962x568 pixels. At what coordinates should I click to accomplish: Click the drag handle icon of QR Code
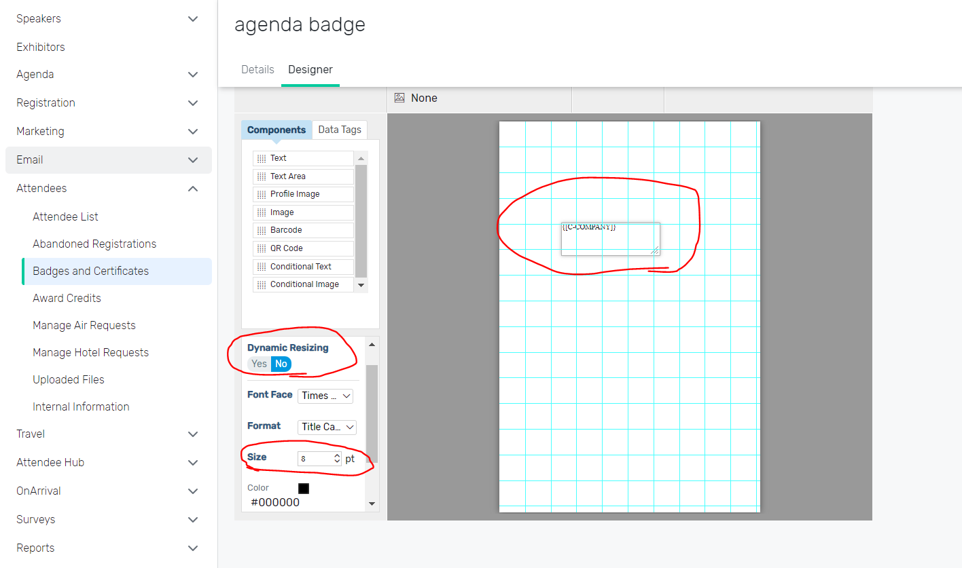tap(262, 248)
